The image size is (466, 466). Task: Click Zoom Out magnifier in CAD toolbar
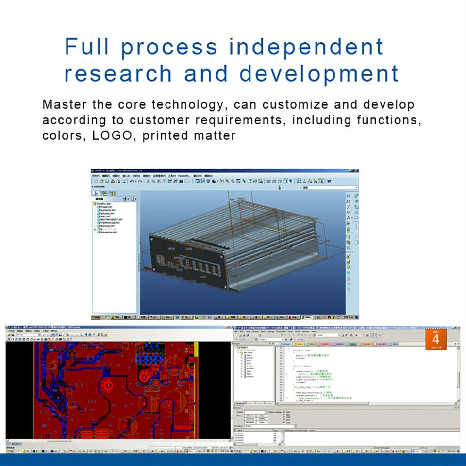click(x=233, y=181)
